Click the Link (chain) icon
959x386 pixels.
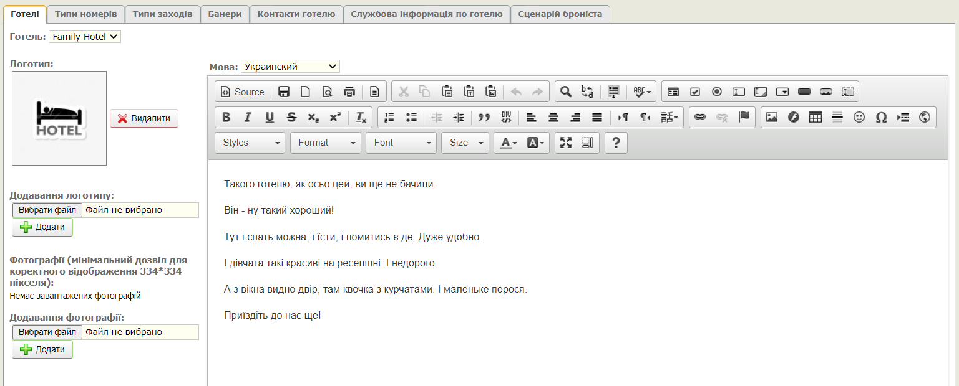[x=700, y=117]
